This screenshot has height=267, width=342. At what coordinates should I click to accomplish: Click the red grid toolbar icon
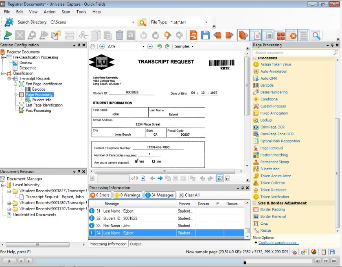(281, 35)
